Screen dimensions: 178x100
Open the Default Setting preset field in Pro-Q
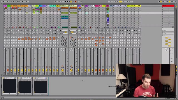[26, 80]
